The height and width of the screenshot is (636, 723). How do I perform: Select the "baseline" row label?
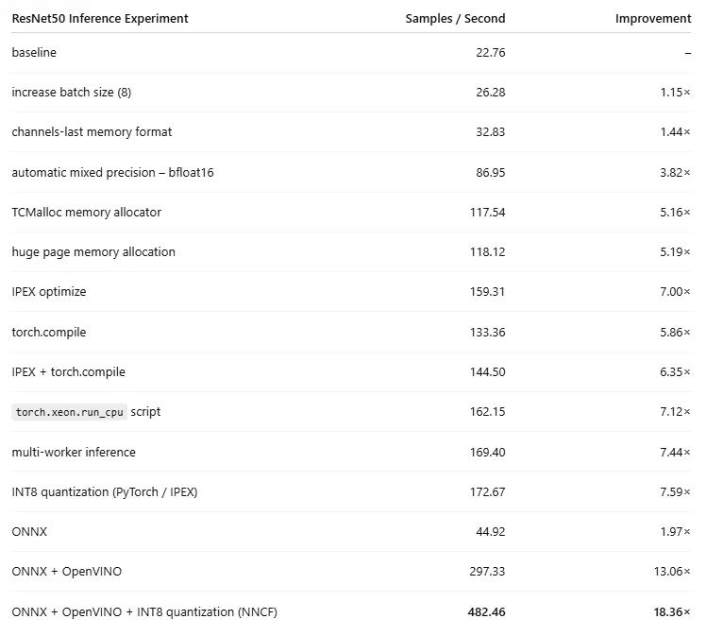click(x=34, y=53)
